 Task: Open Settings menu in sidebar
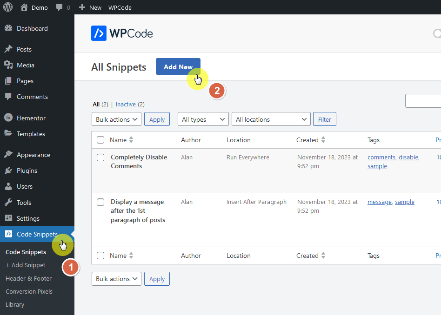[28, 218]
